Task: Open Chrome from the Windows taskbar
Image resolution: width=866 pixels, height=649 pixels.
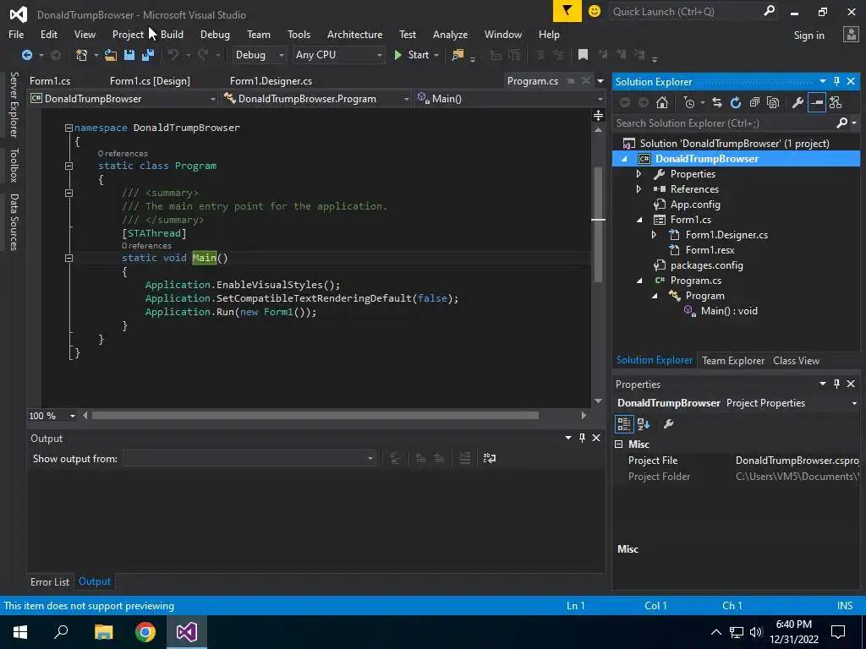Action: pyautogui.click(x=145, y=632)
